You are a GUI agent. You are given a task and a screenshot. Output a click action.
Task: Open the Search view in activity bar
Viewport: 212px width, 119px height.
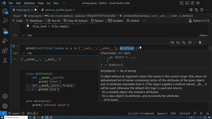[5, 21]
